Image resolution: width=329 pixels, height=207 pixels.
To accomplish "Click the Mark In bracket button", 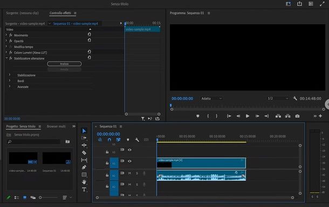I will pyautogui.click(x=208, y=116).
